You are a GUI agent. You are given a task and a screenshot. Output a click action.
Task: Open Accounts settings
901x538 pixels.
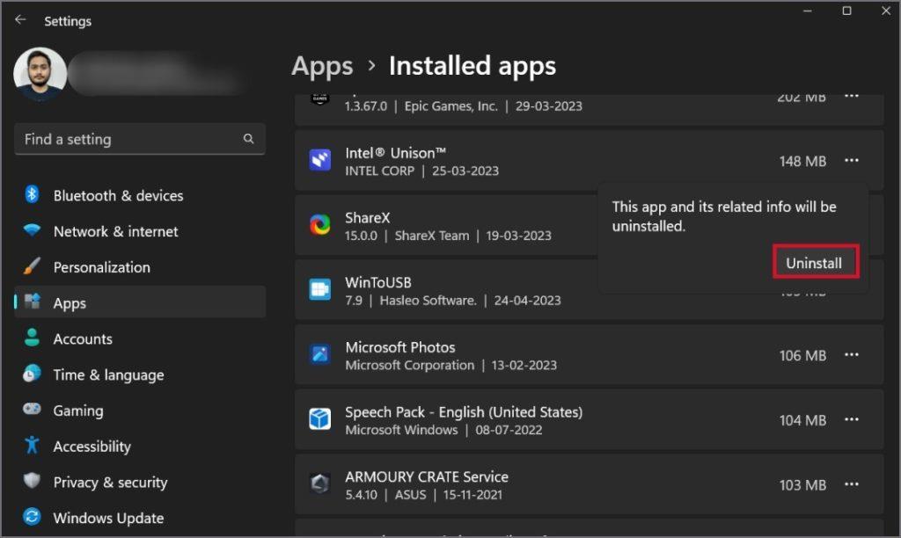pos(140,338)
